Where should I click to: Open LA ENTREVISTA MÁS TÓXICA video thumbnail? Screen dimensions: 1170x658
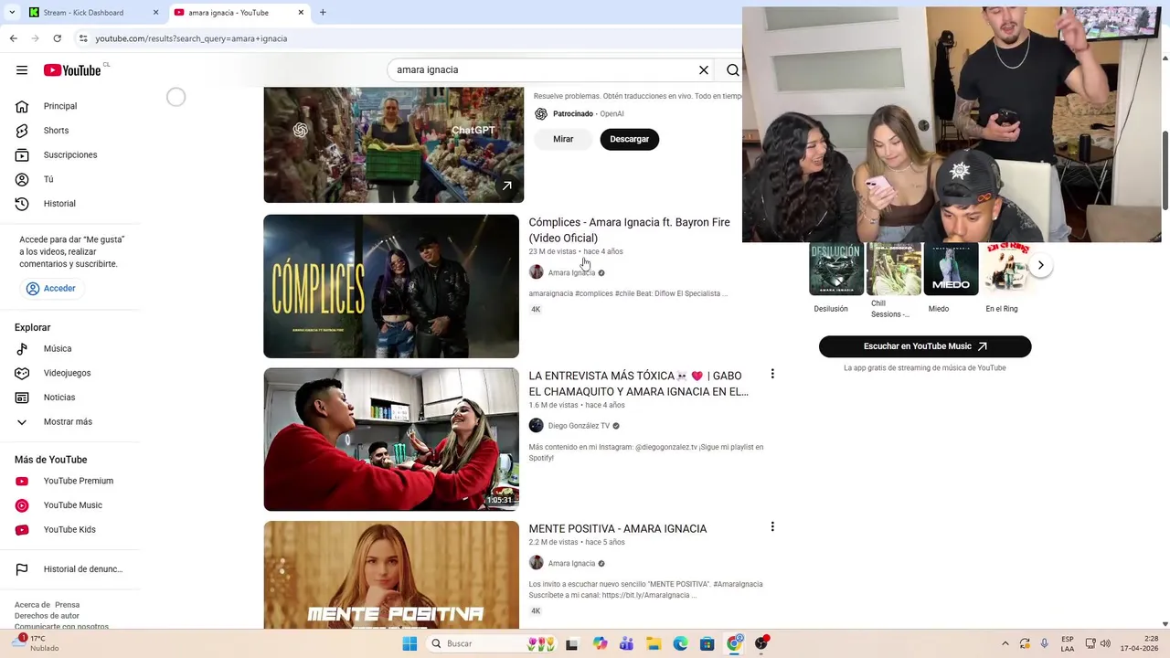click(x=391, y=440)
